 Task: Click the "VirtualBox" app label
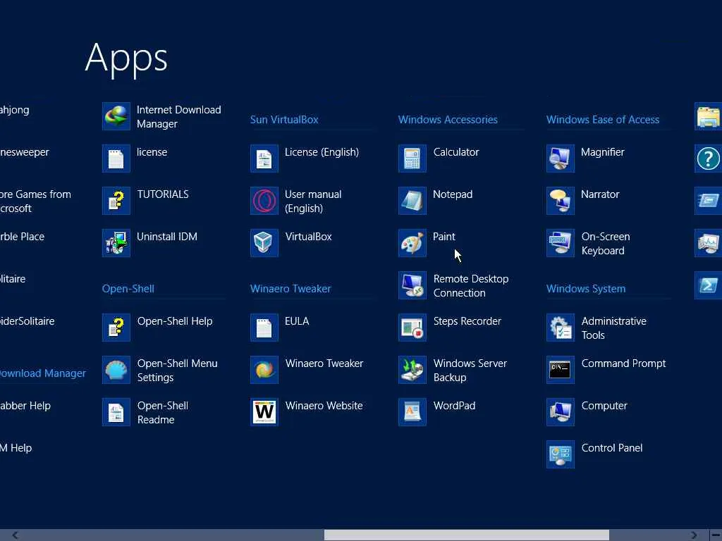coord(308,237)
